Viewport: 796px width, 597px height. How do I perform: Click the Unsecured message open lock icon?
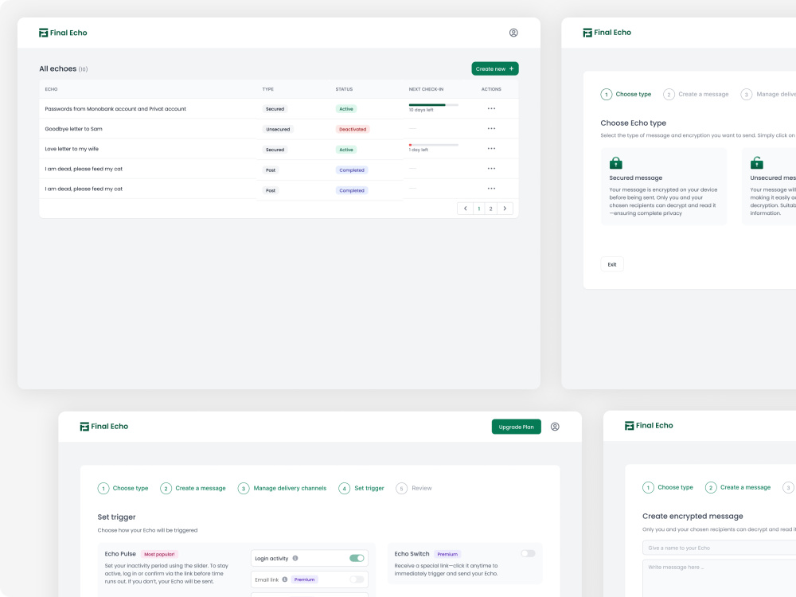756,162
